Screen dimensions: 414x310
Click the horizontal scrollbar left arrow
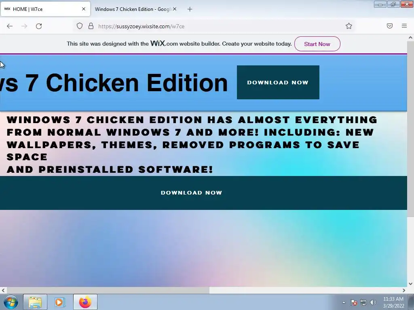3,290
